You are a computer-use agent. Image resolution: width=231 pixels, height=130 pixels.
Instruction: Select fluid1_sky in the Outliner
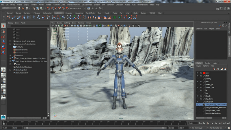tap(19, 47)
